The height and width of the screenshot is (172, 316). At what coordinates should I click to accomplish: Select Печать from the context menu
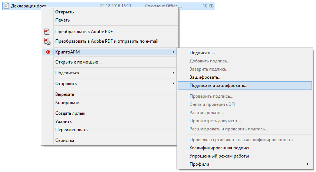click(x=62, y=20)
